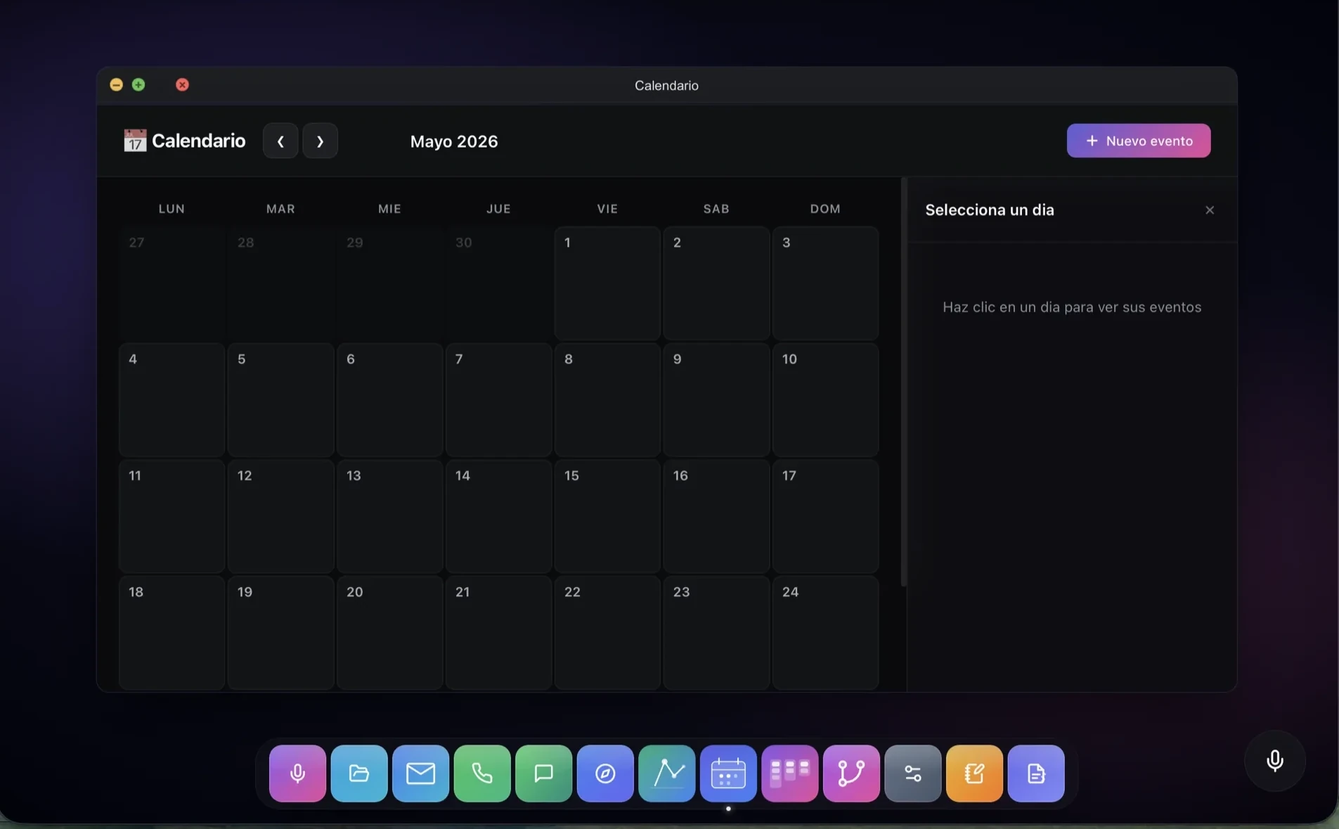Select day 16 in the calendar
Viewport: 1339px width, 829px height.
(716, 517)
